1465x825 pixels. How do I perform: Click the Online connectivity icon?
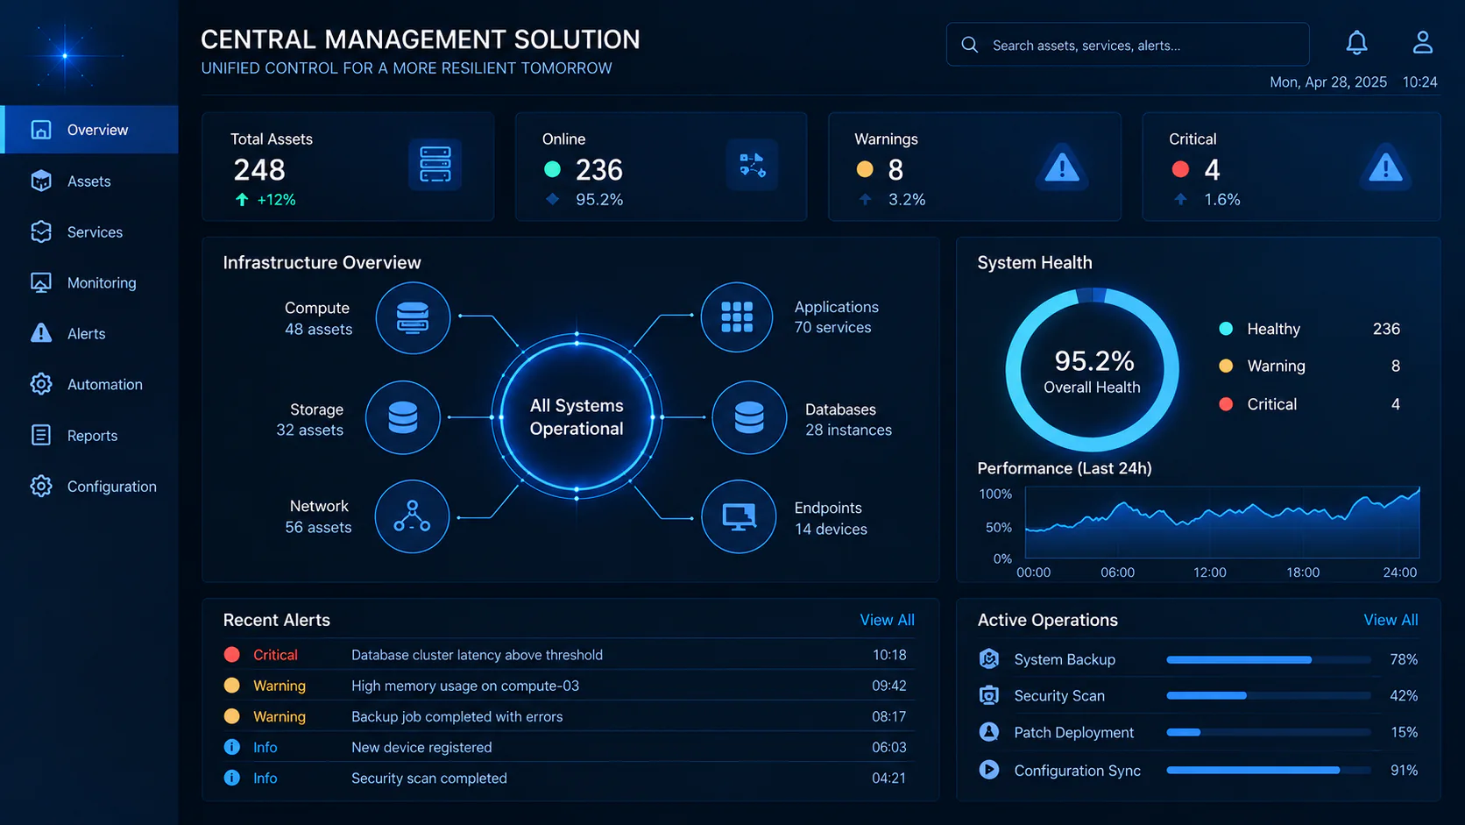[x=752, y=165]
